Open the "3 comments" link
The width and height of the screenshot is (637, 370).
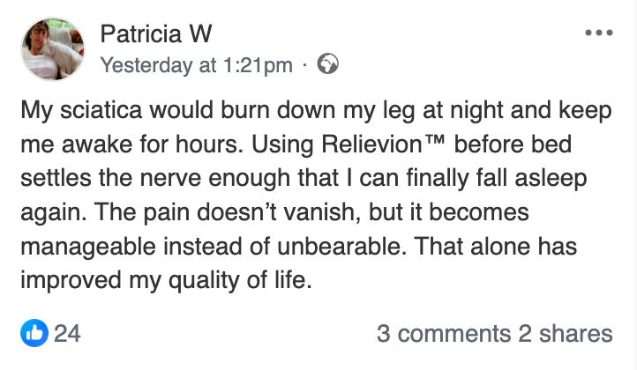(x=443, y=334)
